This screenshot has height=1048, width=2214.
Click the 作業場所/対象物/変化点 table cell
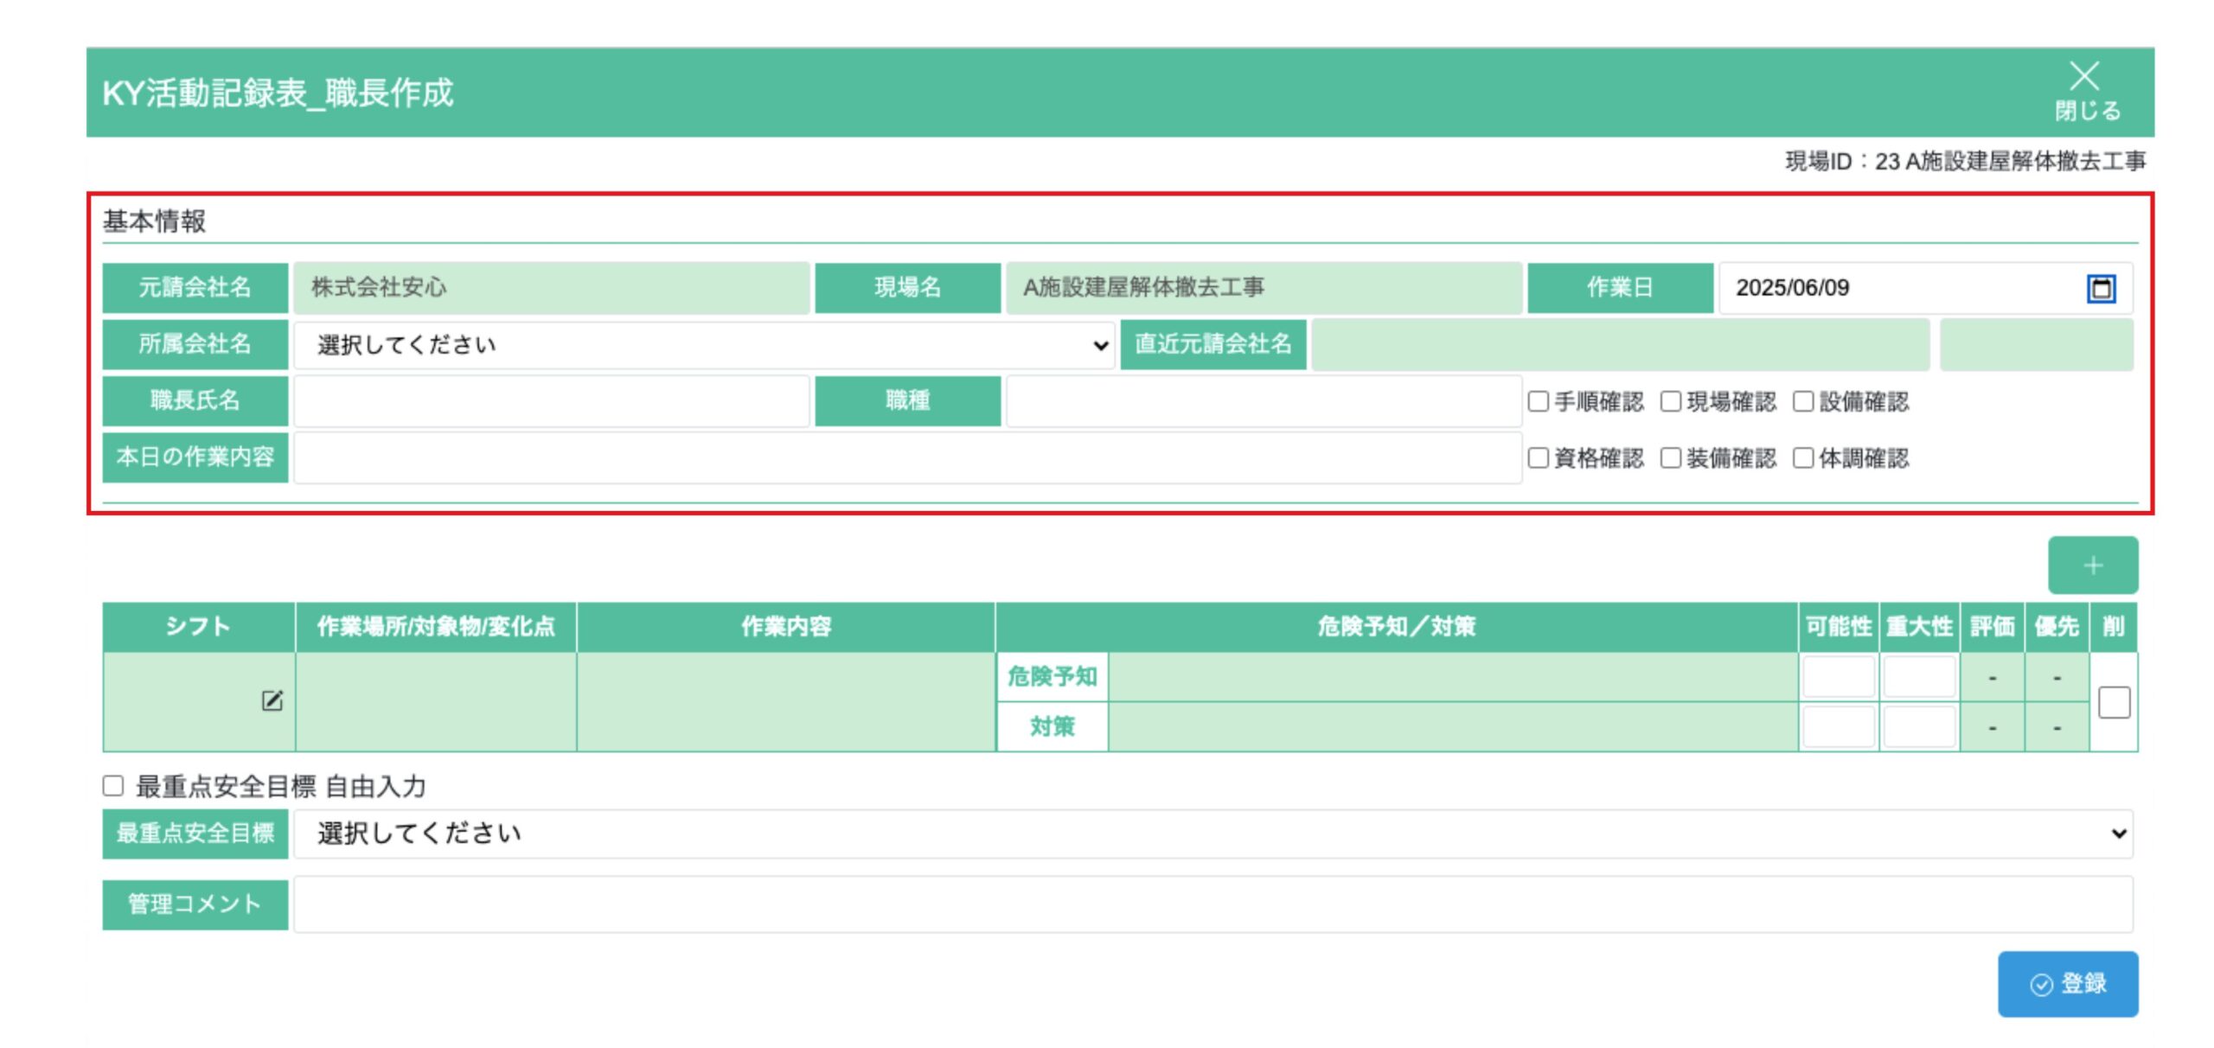point(436,701)
